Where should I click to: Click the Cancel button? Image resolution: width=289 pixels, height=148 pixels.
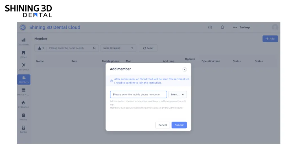[x=163, y=125]
